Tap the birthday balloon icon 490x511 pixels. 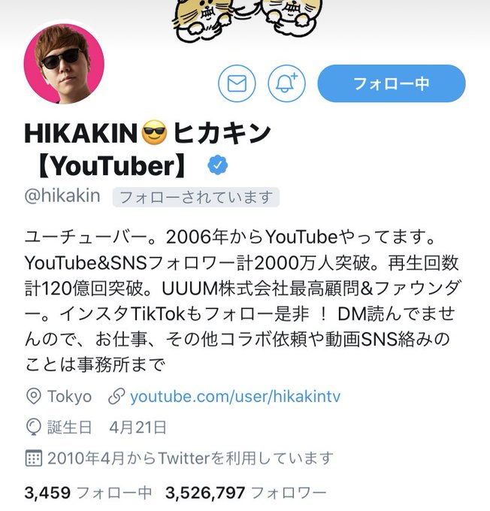[33, 428]
